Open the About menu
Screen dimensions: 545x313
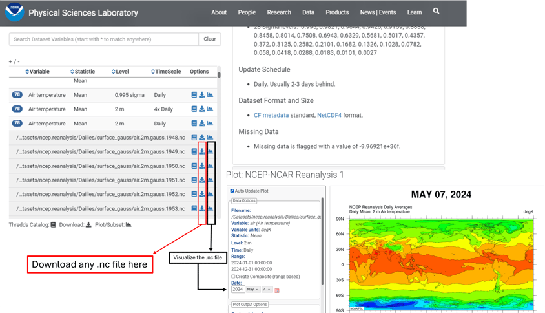point(219,12)
